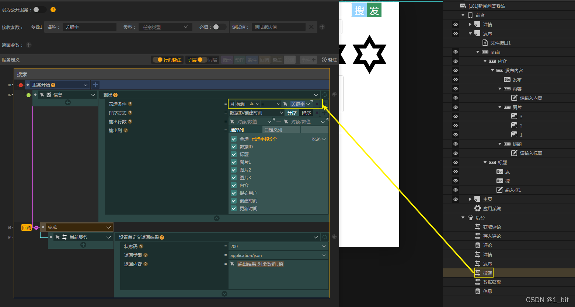Click the 动作 button
This screenshot has height=307, width=575.
point(240,60)
